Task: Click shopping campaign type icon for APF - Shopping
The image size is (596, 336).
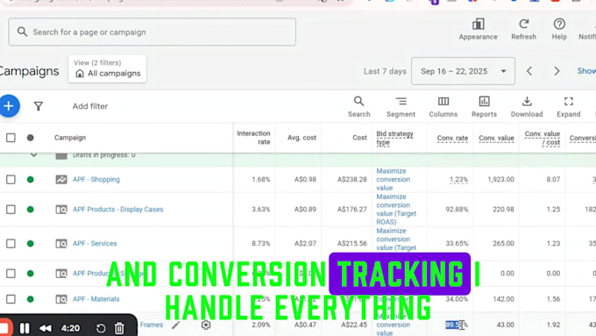Action: [61, 179]
